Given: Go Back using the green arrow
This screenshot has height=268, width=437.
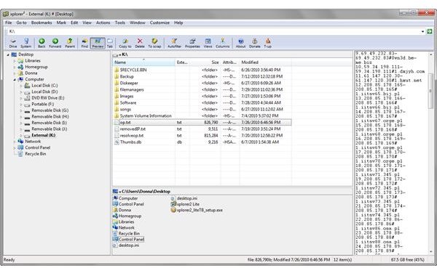Looking at the screenshot, I should [x=42, y=44].
